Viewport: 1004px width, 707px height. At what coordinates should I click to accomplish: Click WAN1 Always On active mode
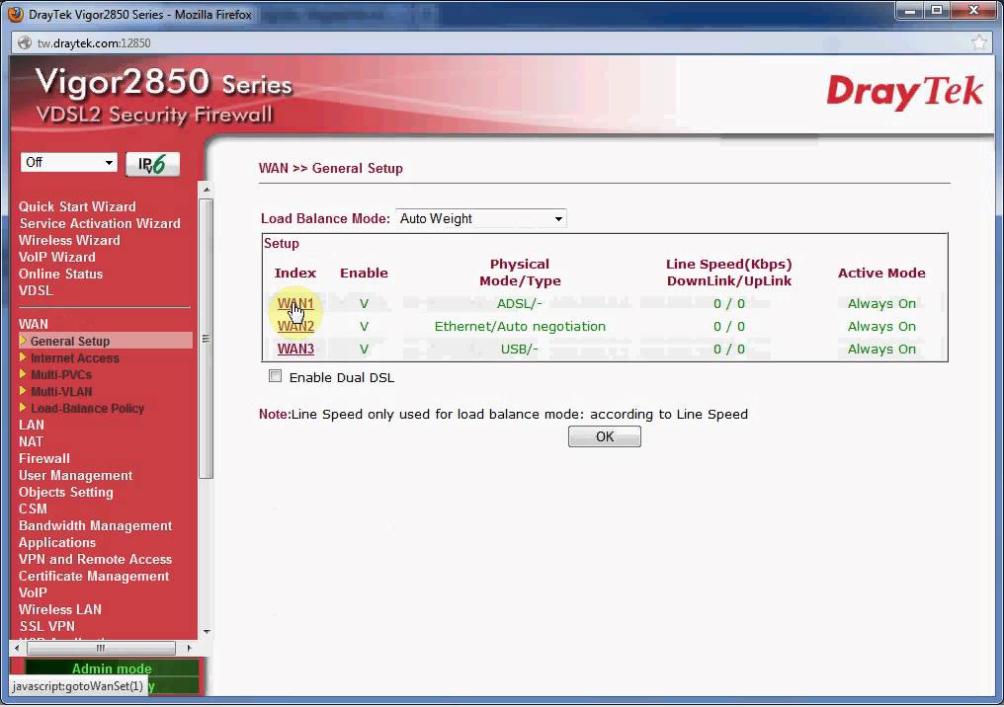(881, 303)
